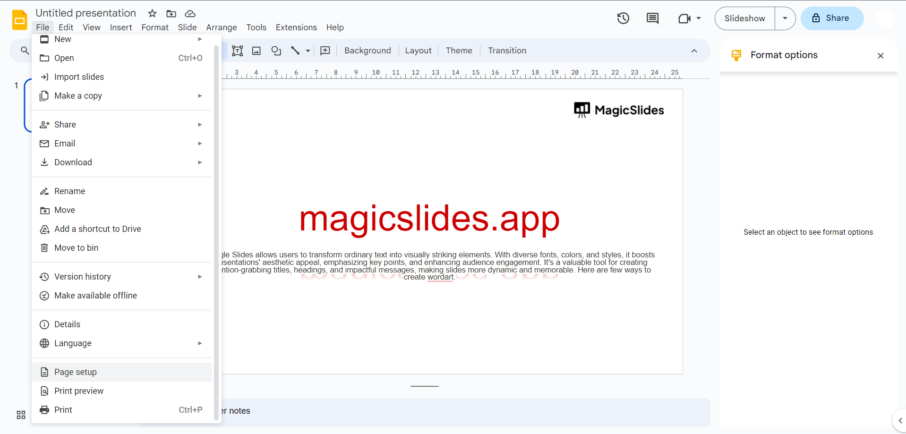Open the grid view icon
The image size is (906, 434).
click(x=21, y=415)
